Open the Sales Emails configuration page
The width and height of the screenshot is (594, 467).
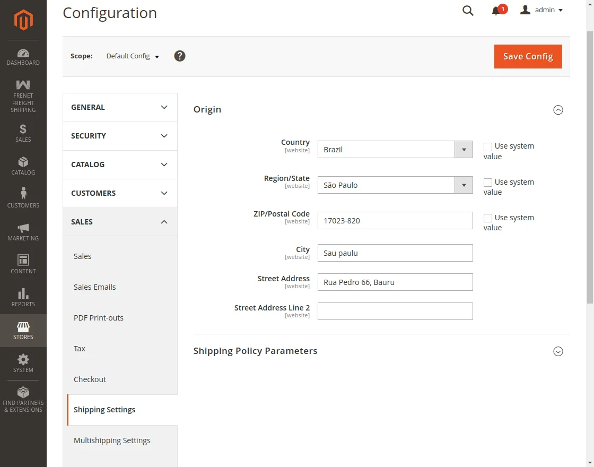94,287
